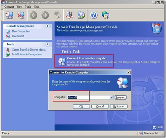Image resolution: width=166 pixels, height=138 pixels.
Task: Click Connect to a remote computer heading
Action: [87, 58]
